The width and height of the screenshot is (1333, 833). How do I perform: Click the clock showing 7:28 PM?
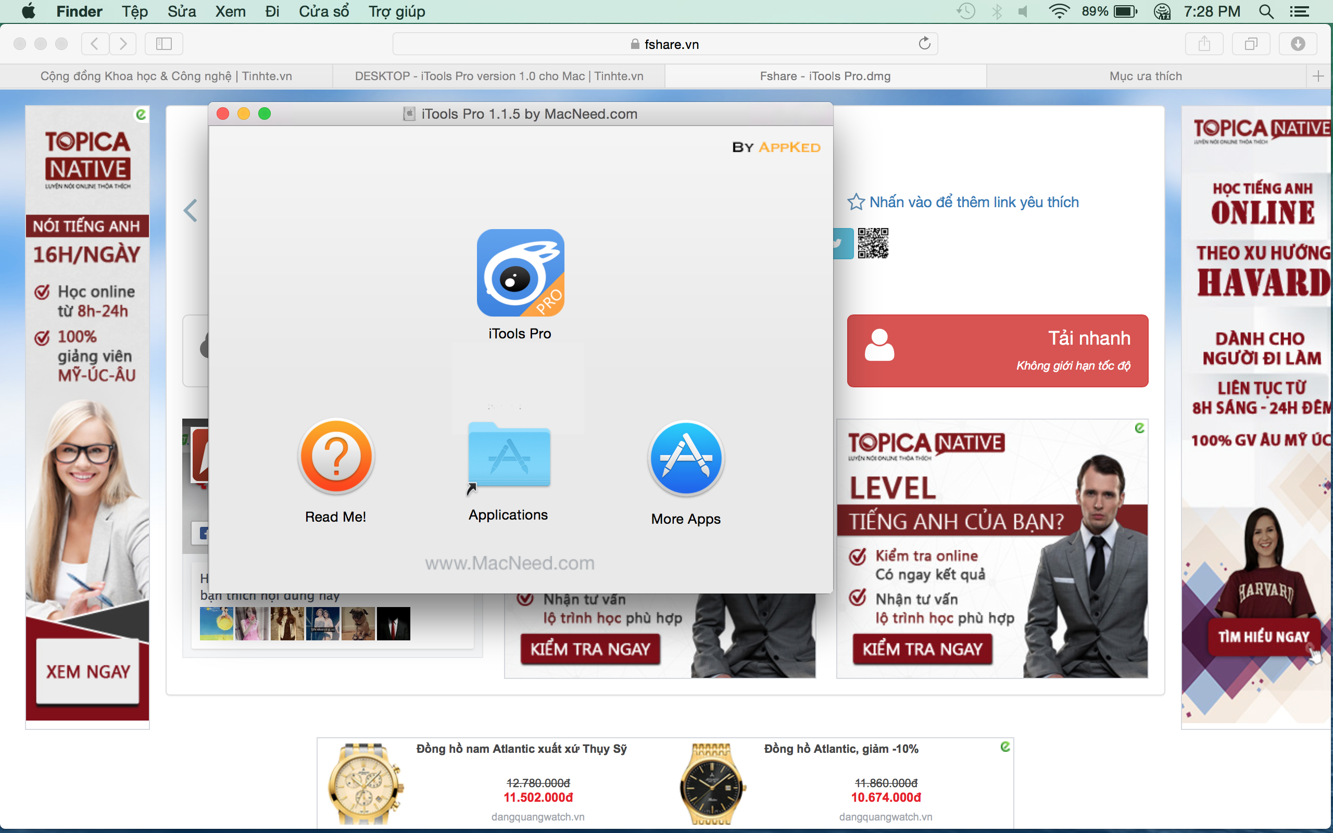tap(1212, 11)
